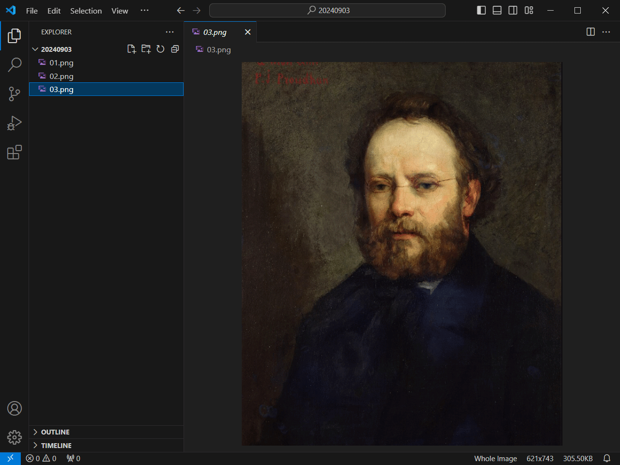Open editor More Actions menu
The height and width of the screenshot is (465, 620).
click(606, 31)
